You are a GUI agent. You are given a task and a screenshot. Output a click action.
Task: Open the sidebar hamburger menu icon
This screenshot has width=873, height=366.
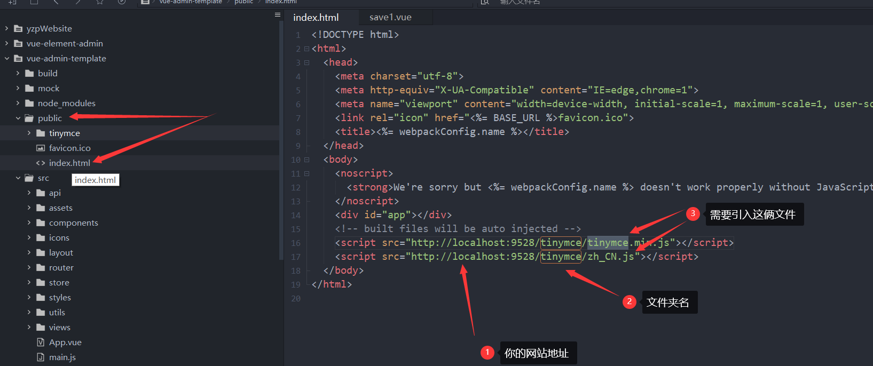(x=278, y=15)
